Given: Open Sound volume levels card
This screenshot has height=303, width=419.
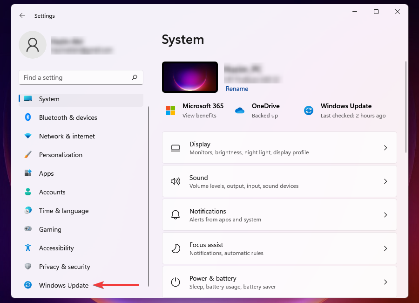Looking at the screenshot, I should [x=279, y=181].
